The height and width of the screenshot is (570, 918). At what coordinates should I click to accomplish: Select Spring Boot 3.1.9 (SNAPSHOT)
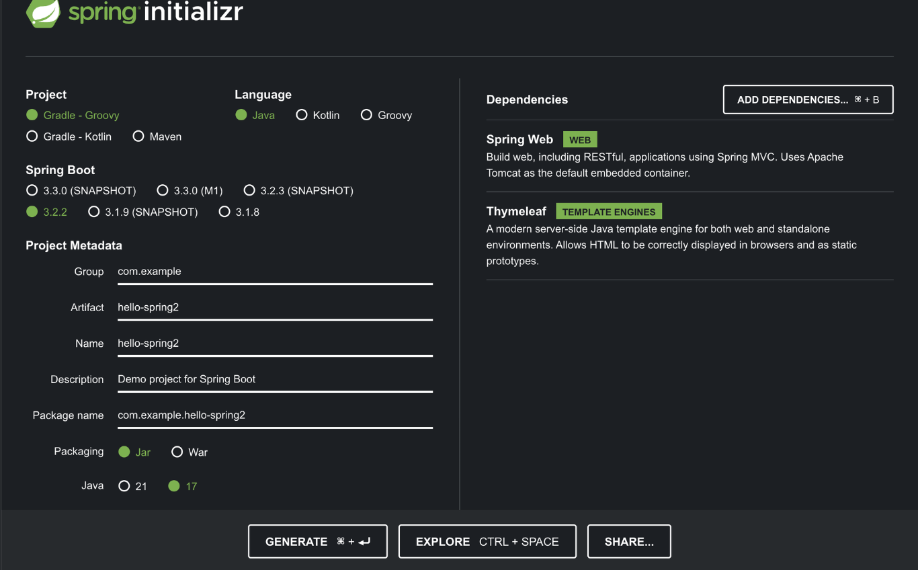[143, 212]
